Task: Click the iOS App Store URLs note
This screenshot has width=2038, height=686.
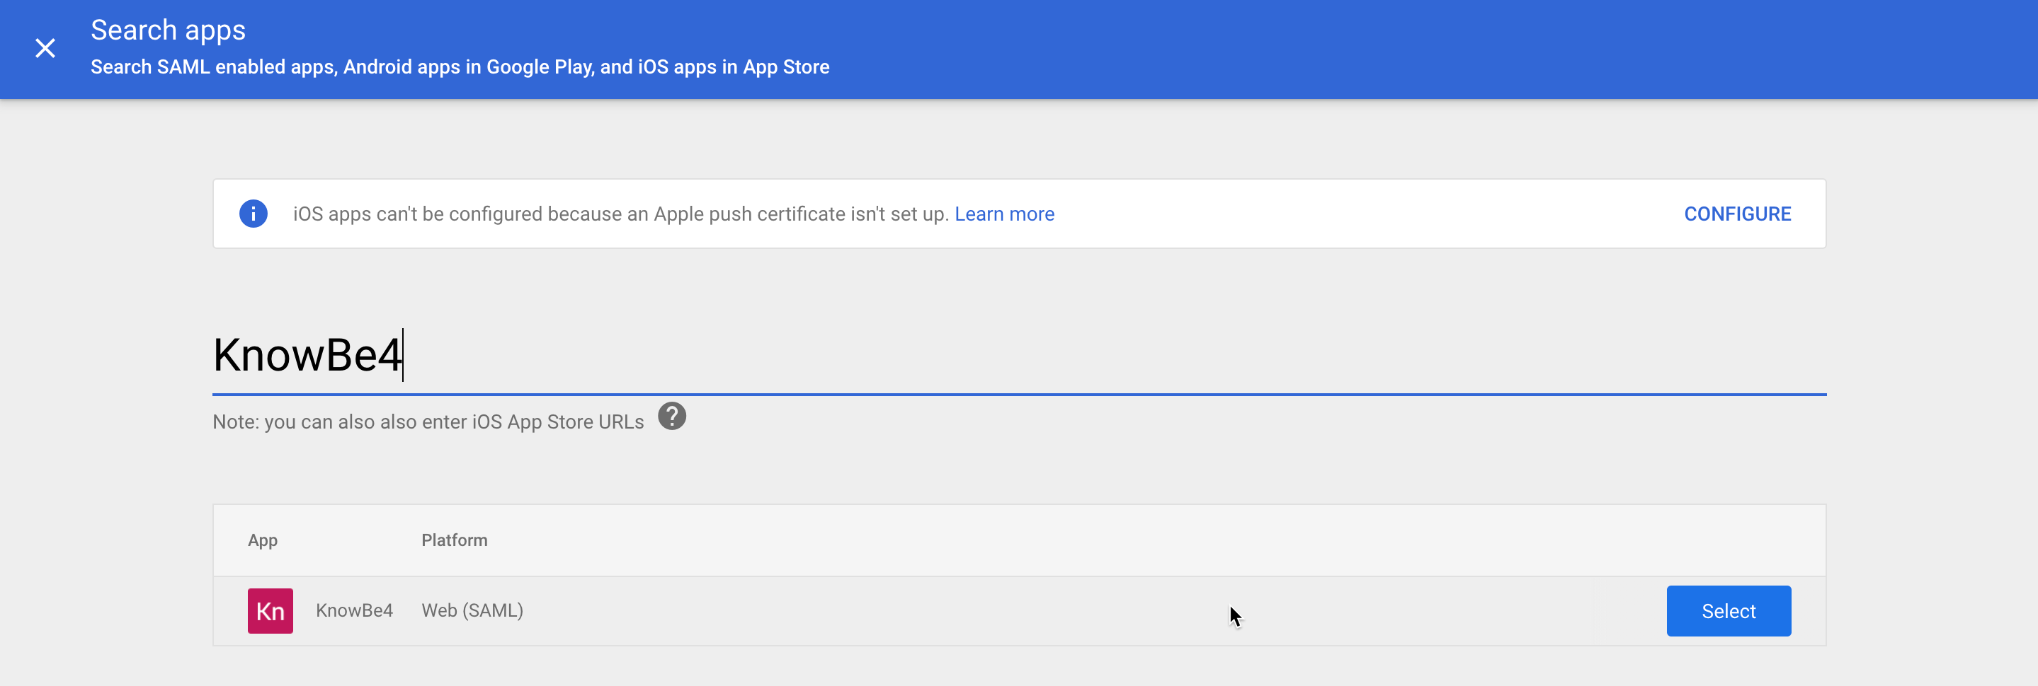Action: [x=428, y=422]
